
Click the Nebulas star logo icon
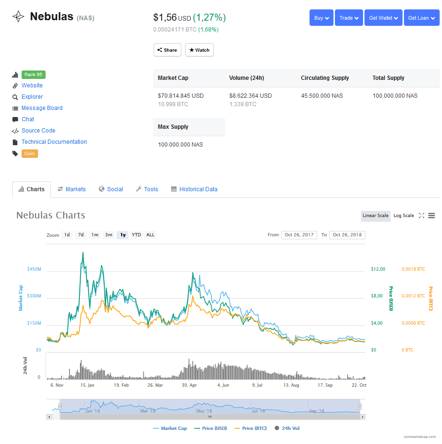[x=18, y=16]
